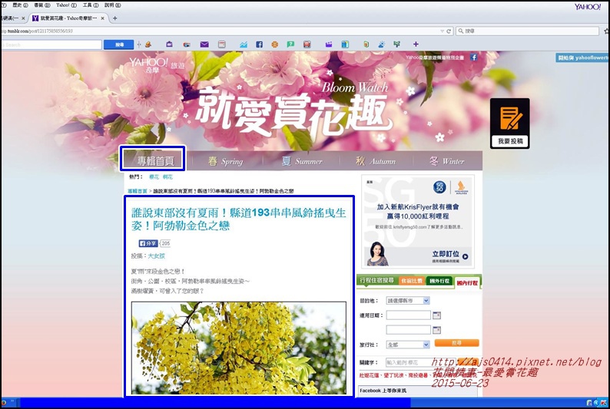
Task: Open the 工具 tools menu
Action: pos(90,5)
